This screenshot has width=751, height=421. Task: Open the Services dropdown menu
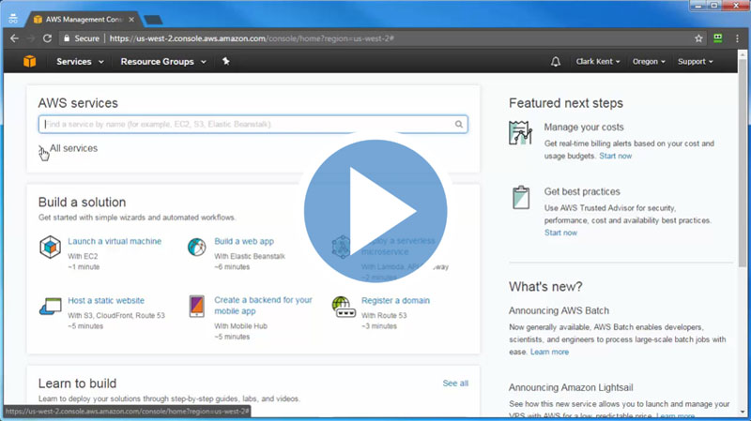coord(79,62)
